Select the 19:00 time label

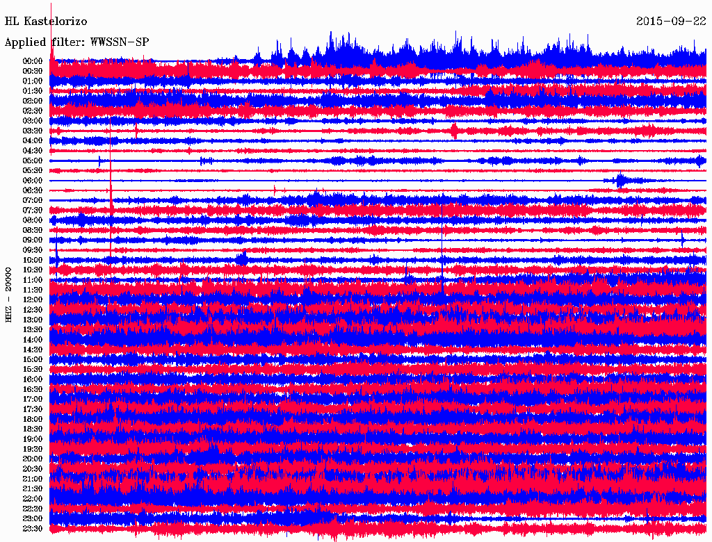(x=33, y=439)
